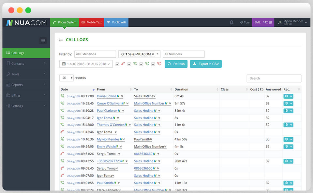313x193 pixels.
Task: Open the notifications bell icon
Action: pos(231,22)
